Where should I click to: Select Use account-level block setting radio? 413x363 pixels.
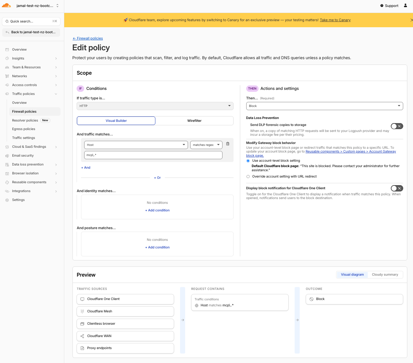[x=248, y=161]
